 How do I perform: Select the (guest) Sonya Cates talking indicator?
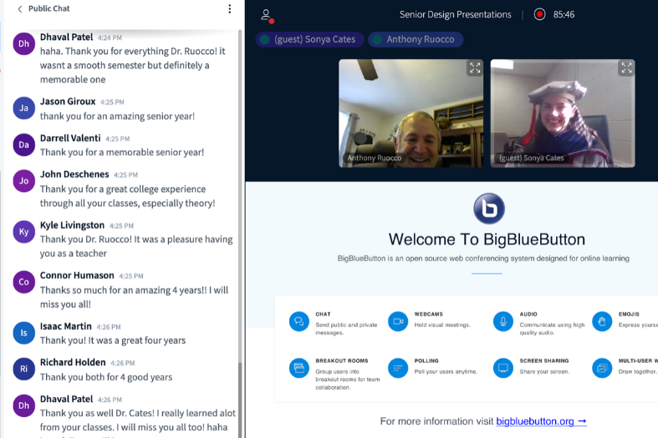[x=309, y=39]
